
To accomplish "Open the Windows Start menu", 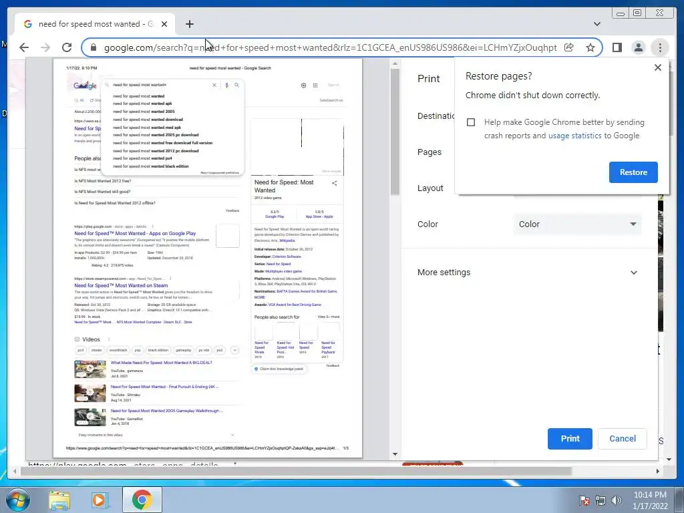I will point(17,500).
